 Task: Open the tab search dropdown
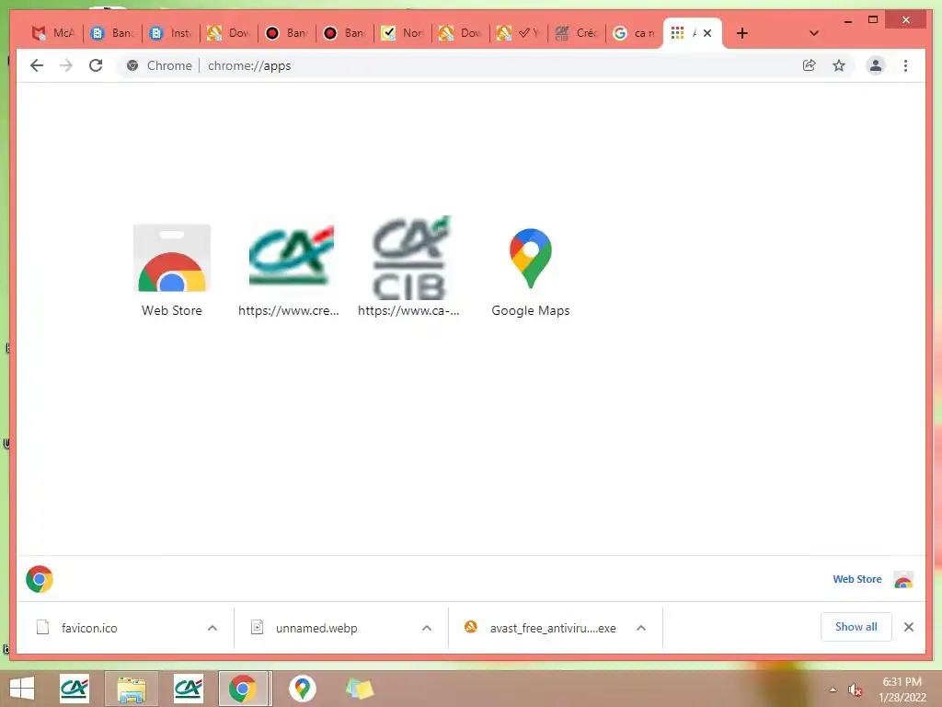[813, 33]
